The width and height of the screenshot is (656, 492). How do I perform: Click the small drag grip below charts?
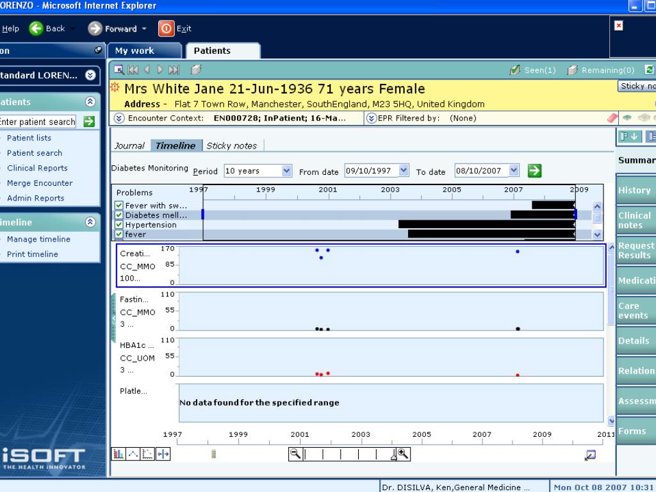click(214, 454)
